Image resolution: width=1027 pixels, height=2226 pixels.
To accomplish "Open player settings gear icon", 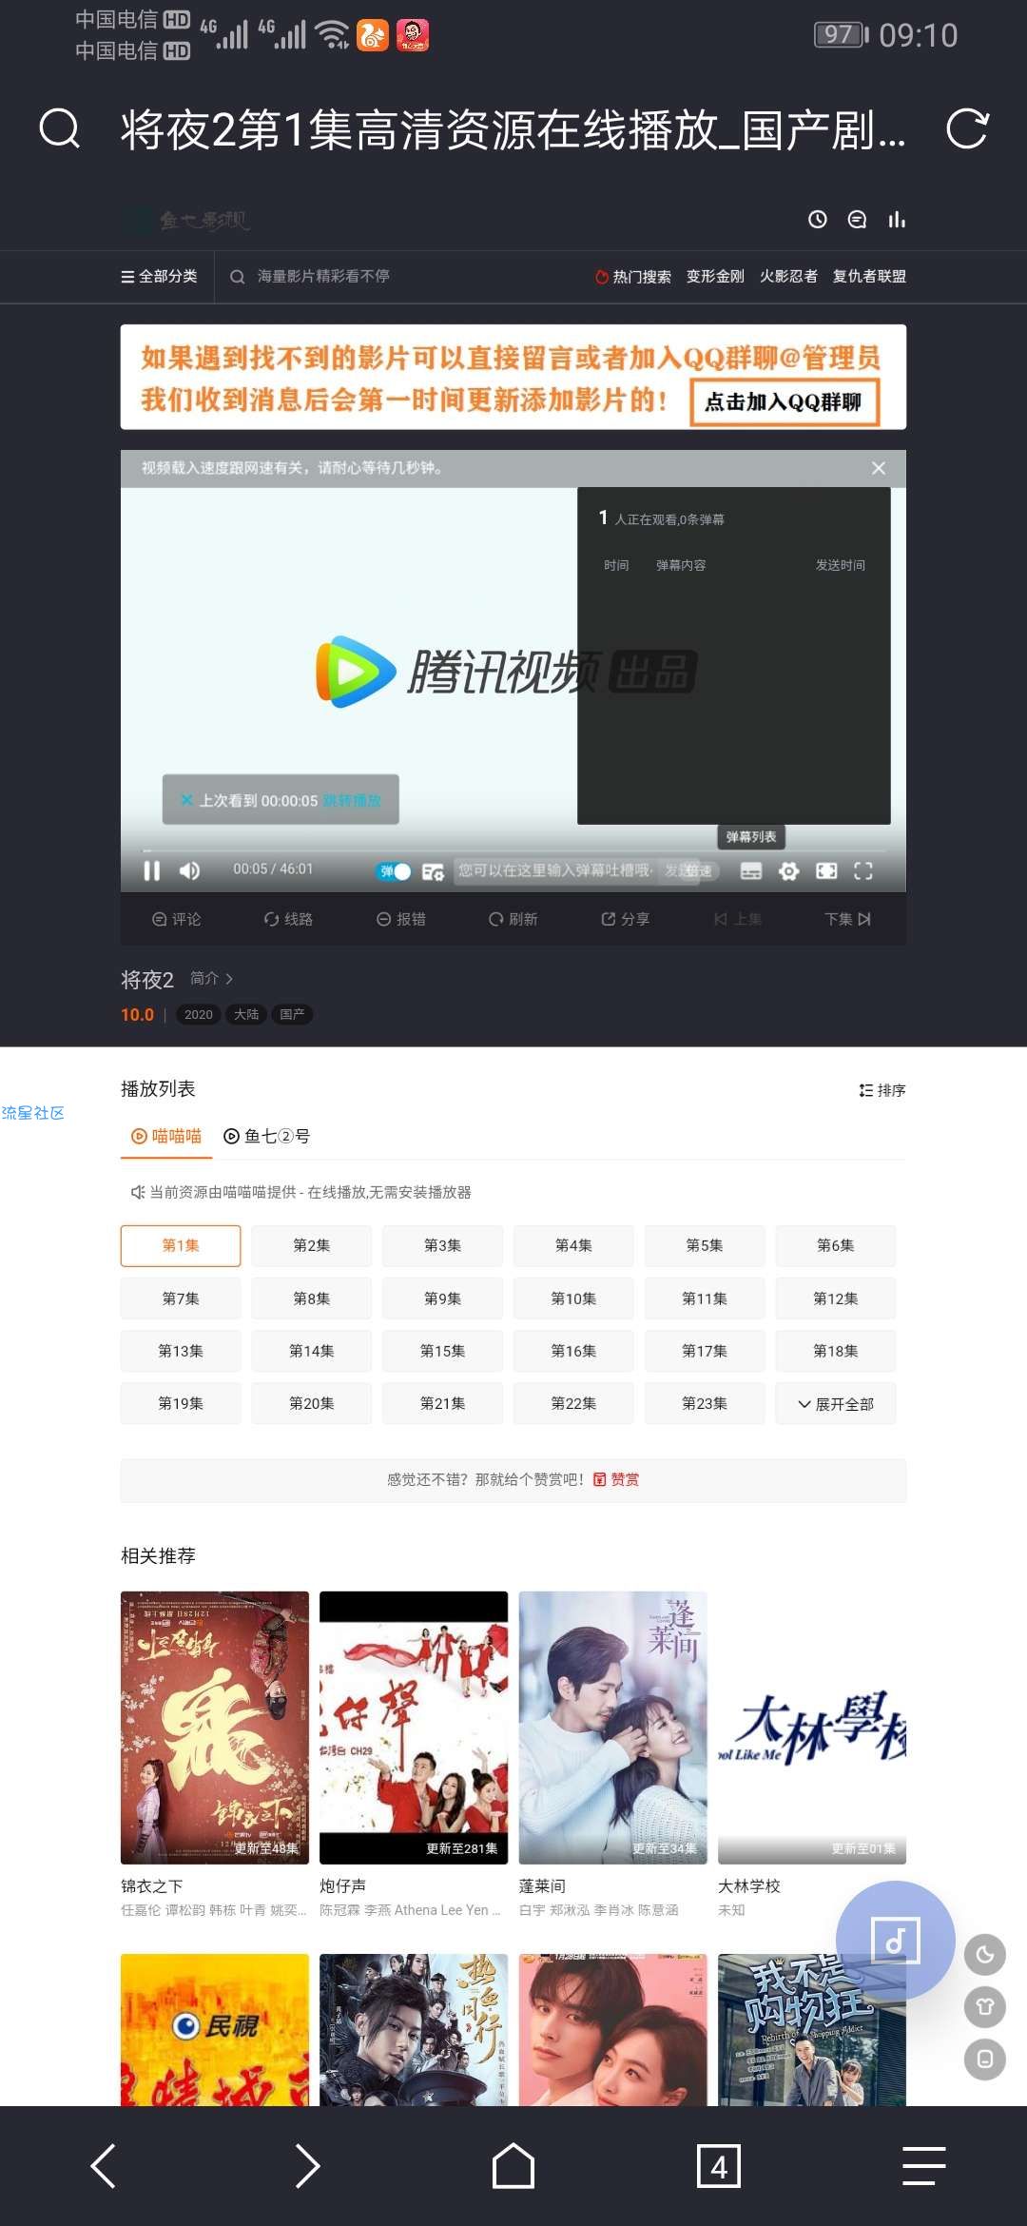I will [x=788, y=871].
